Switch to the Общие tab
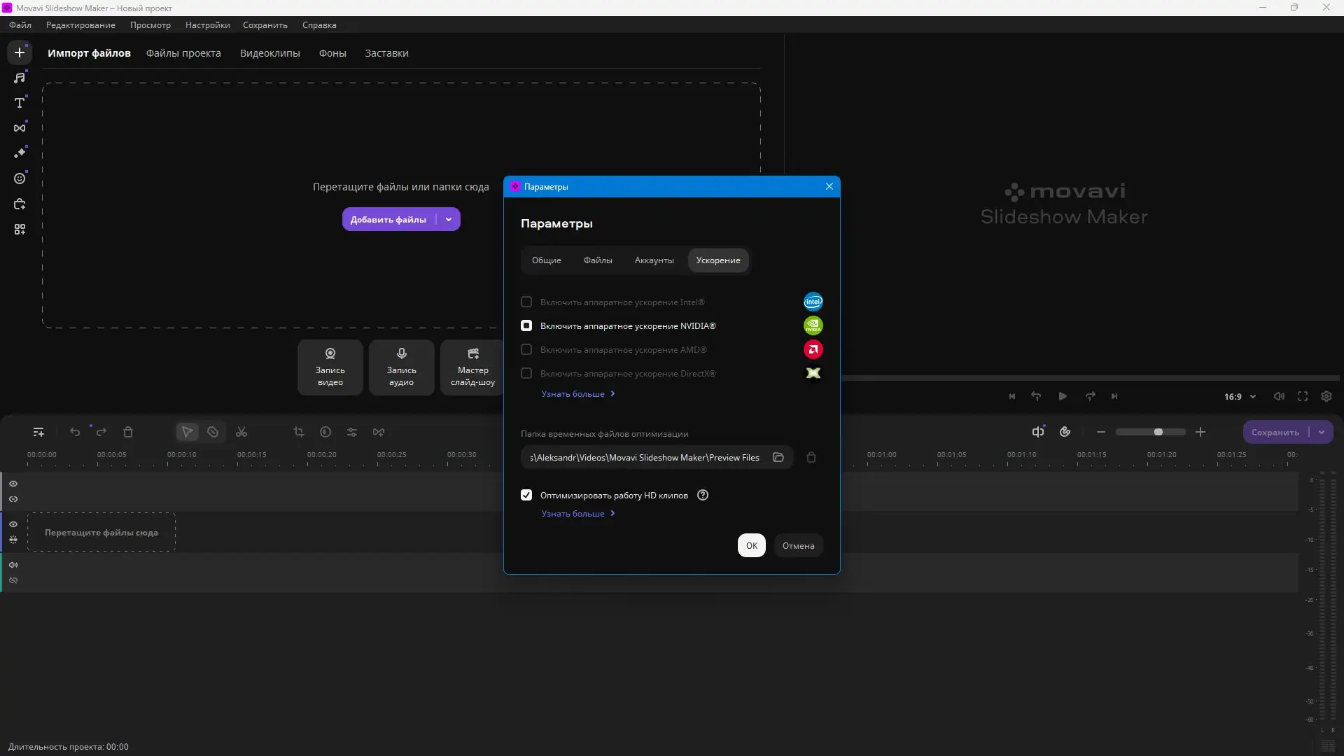 pos(546,260)
